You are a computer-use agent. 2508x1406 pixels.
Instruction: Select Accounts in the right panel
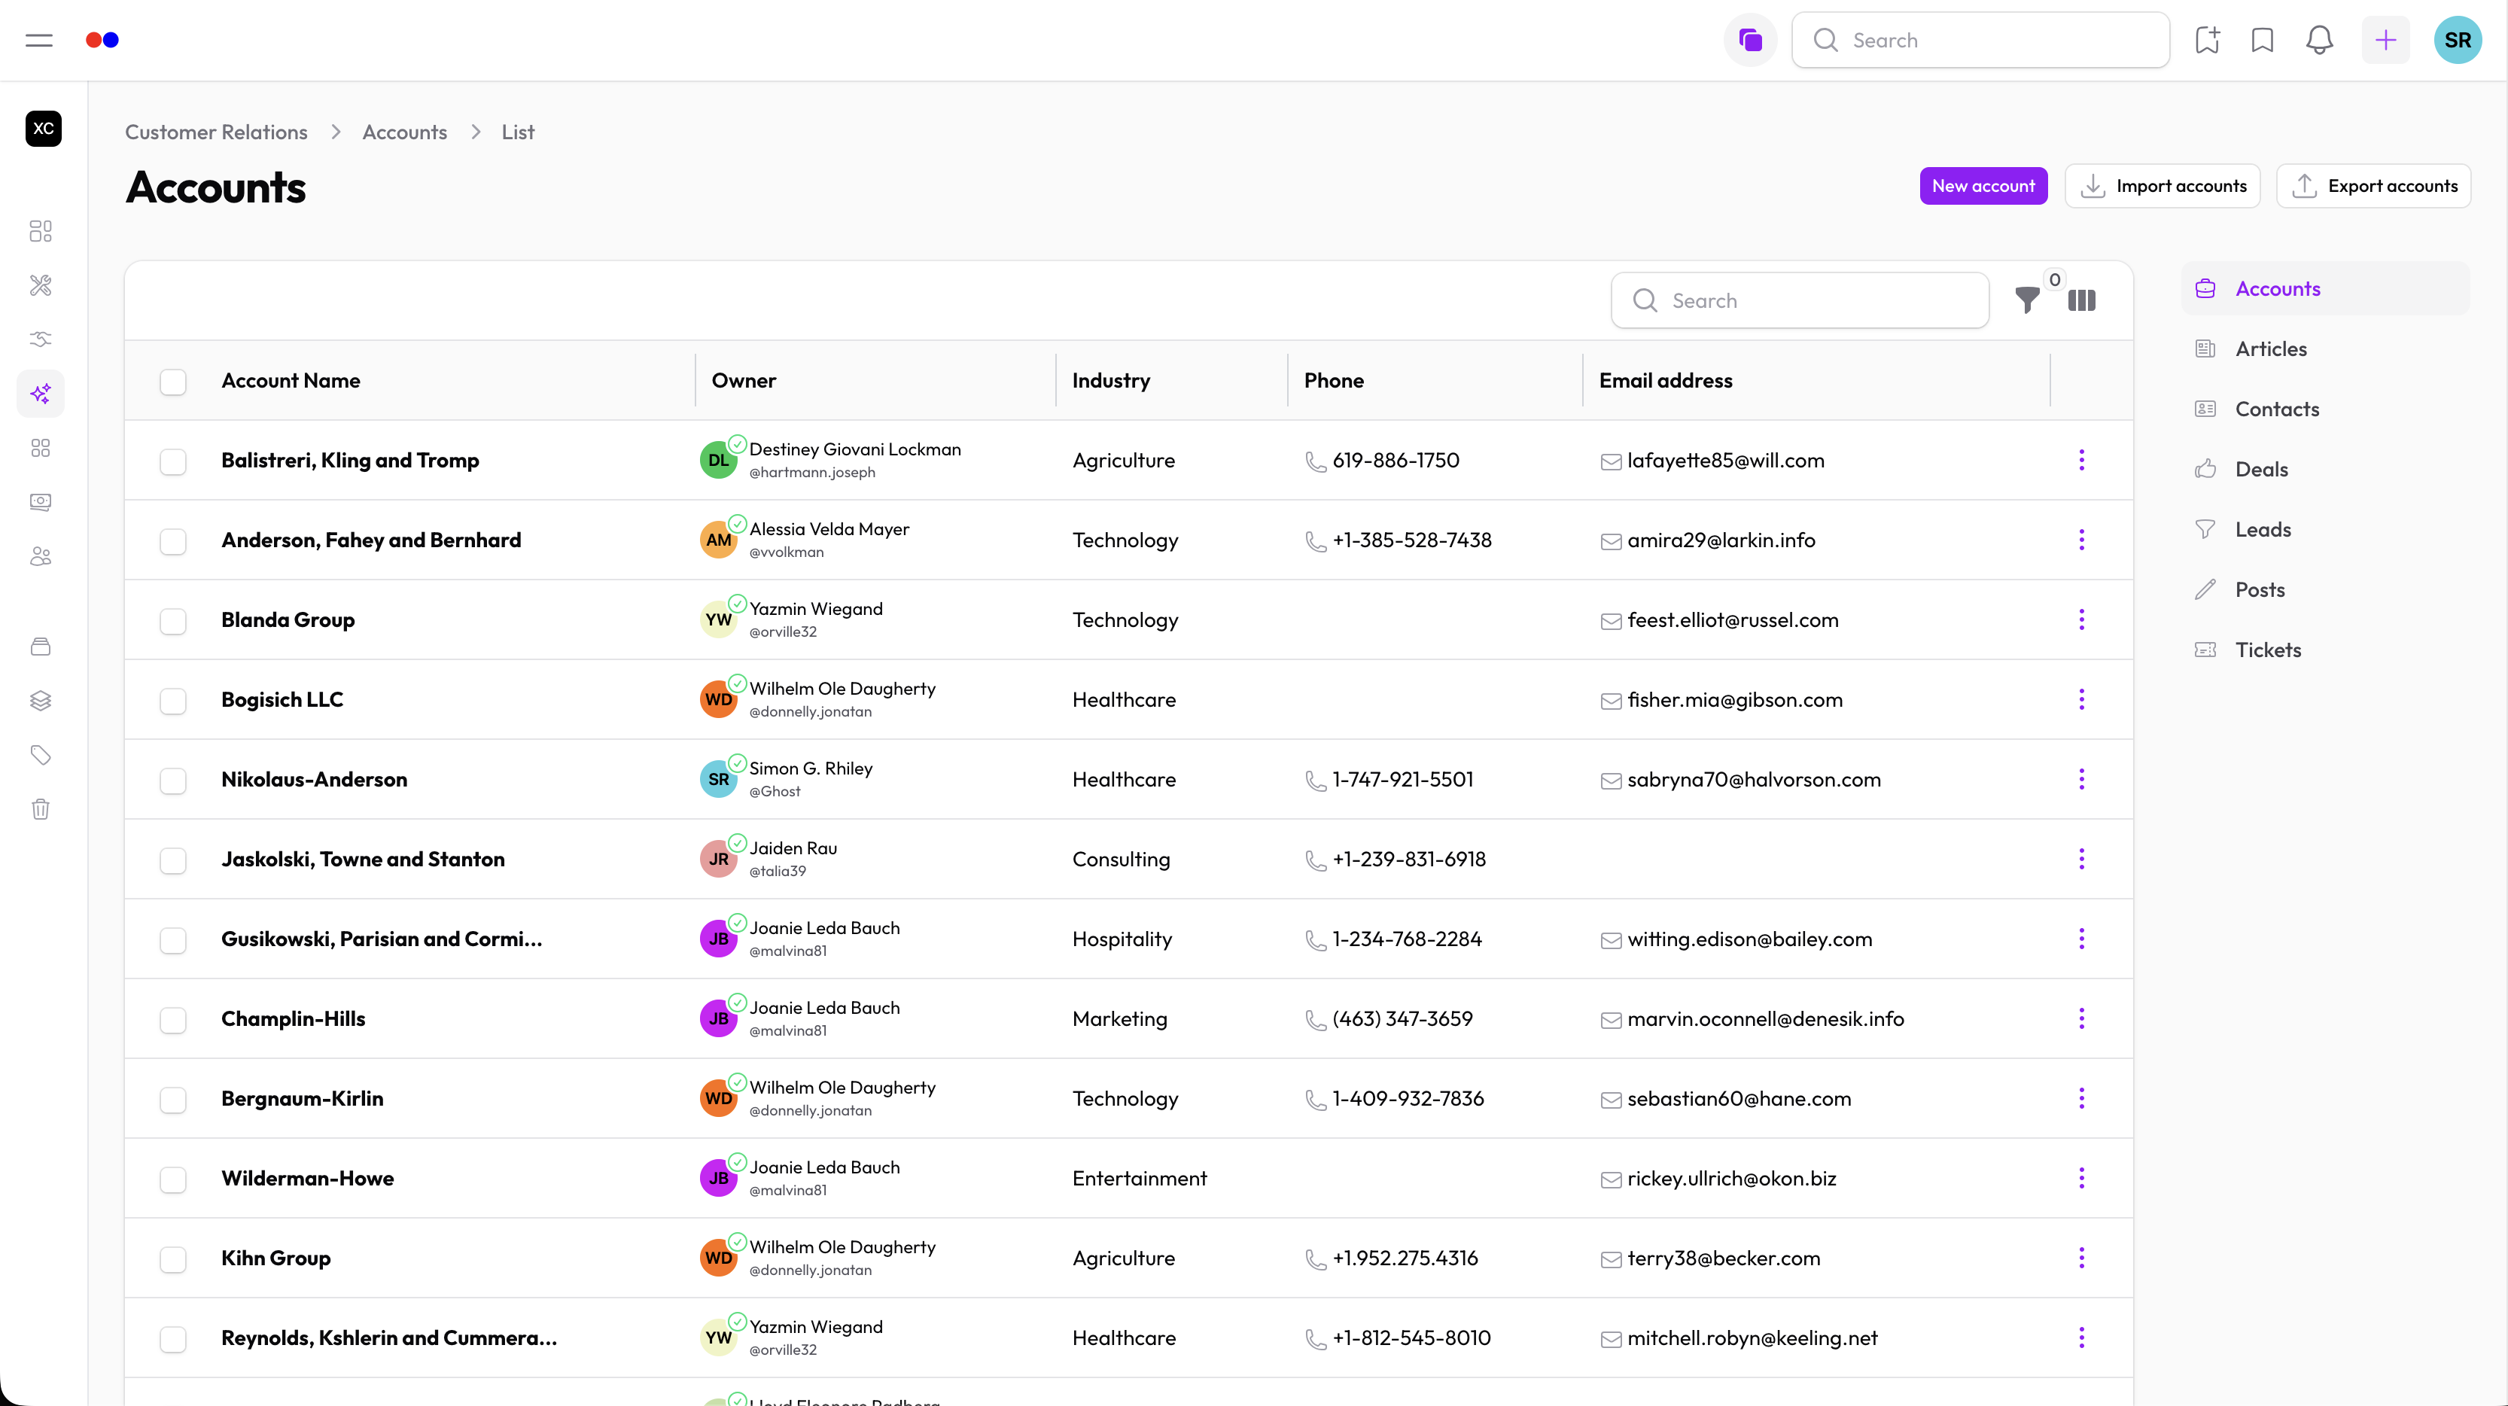click(2325, 288)
